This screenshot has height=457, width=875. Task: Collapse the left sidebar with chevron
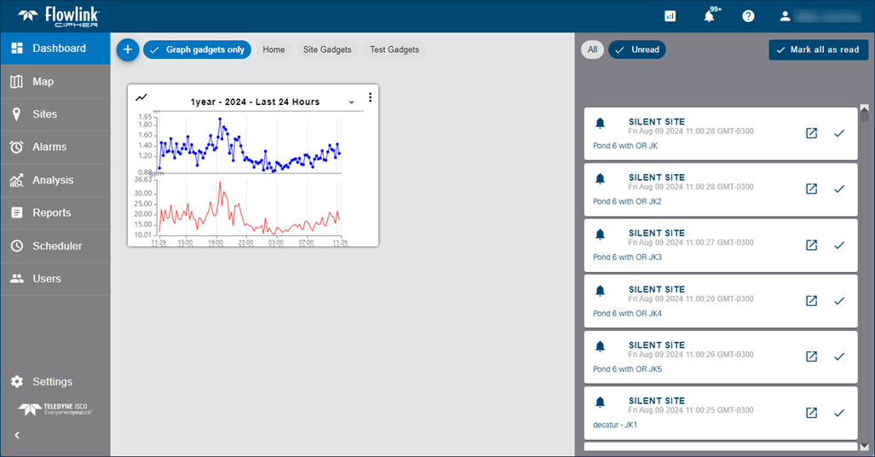[17, 435]
